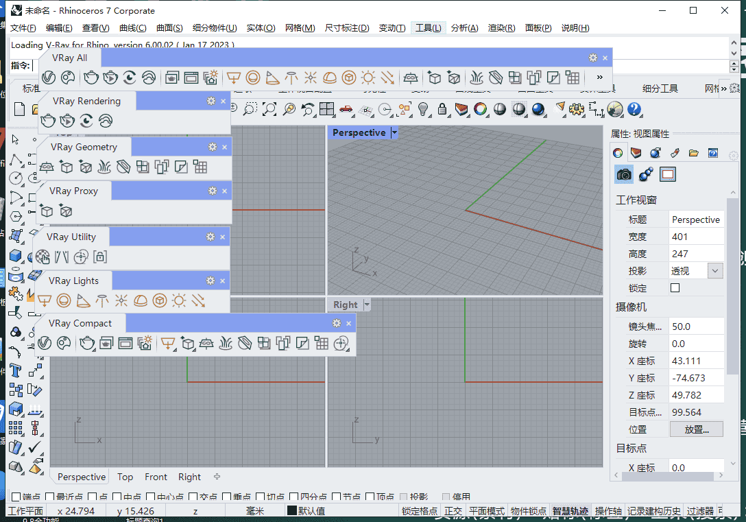
Task: Click the lock icon in VRay Utility toolbar
Action: [100, 257]
